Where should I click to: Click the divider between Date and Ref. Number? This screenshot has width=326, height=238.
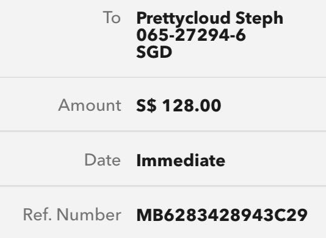(x=163, y=186)
